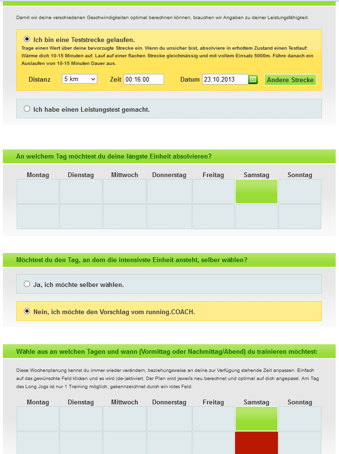Image resolution: width=339 pixels, height=454 pixels.
Task: Open the calendar icon next to Datum
Action: pos(253,79)
